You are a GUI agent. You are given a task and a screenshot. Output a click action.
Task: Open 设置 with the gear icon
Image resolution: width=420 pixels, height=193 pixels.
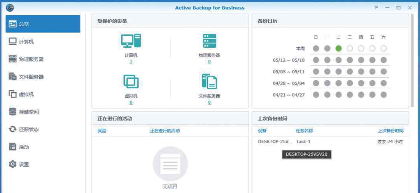click(12, 164)
